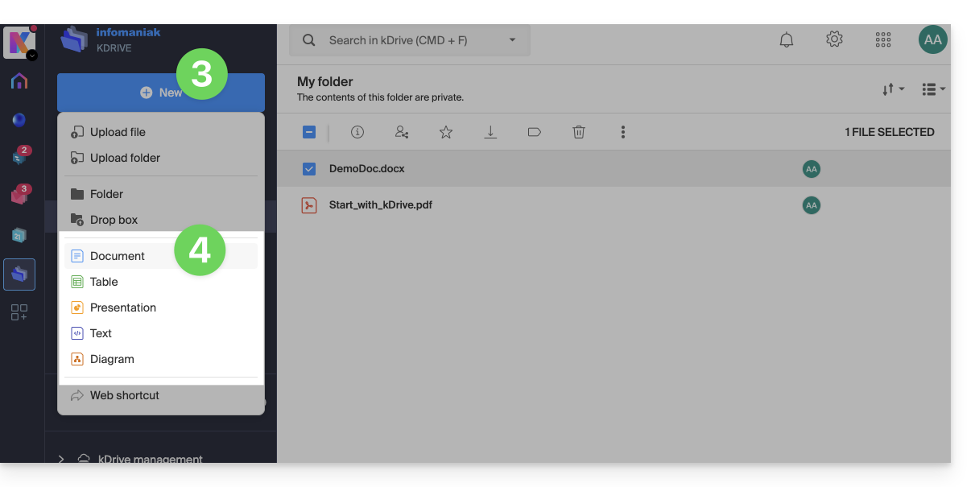Add selected file to favorites with the star
The height and width of the screenshot is (487, 975).
(x=446, y=133)
